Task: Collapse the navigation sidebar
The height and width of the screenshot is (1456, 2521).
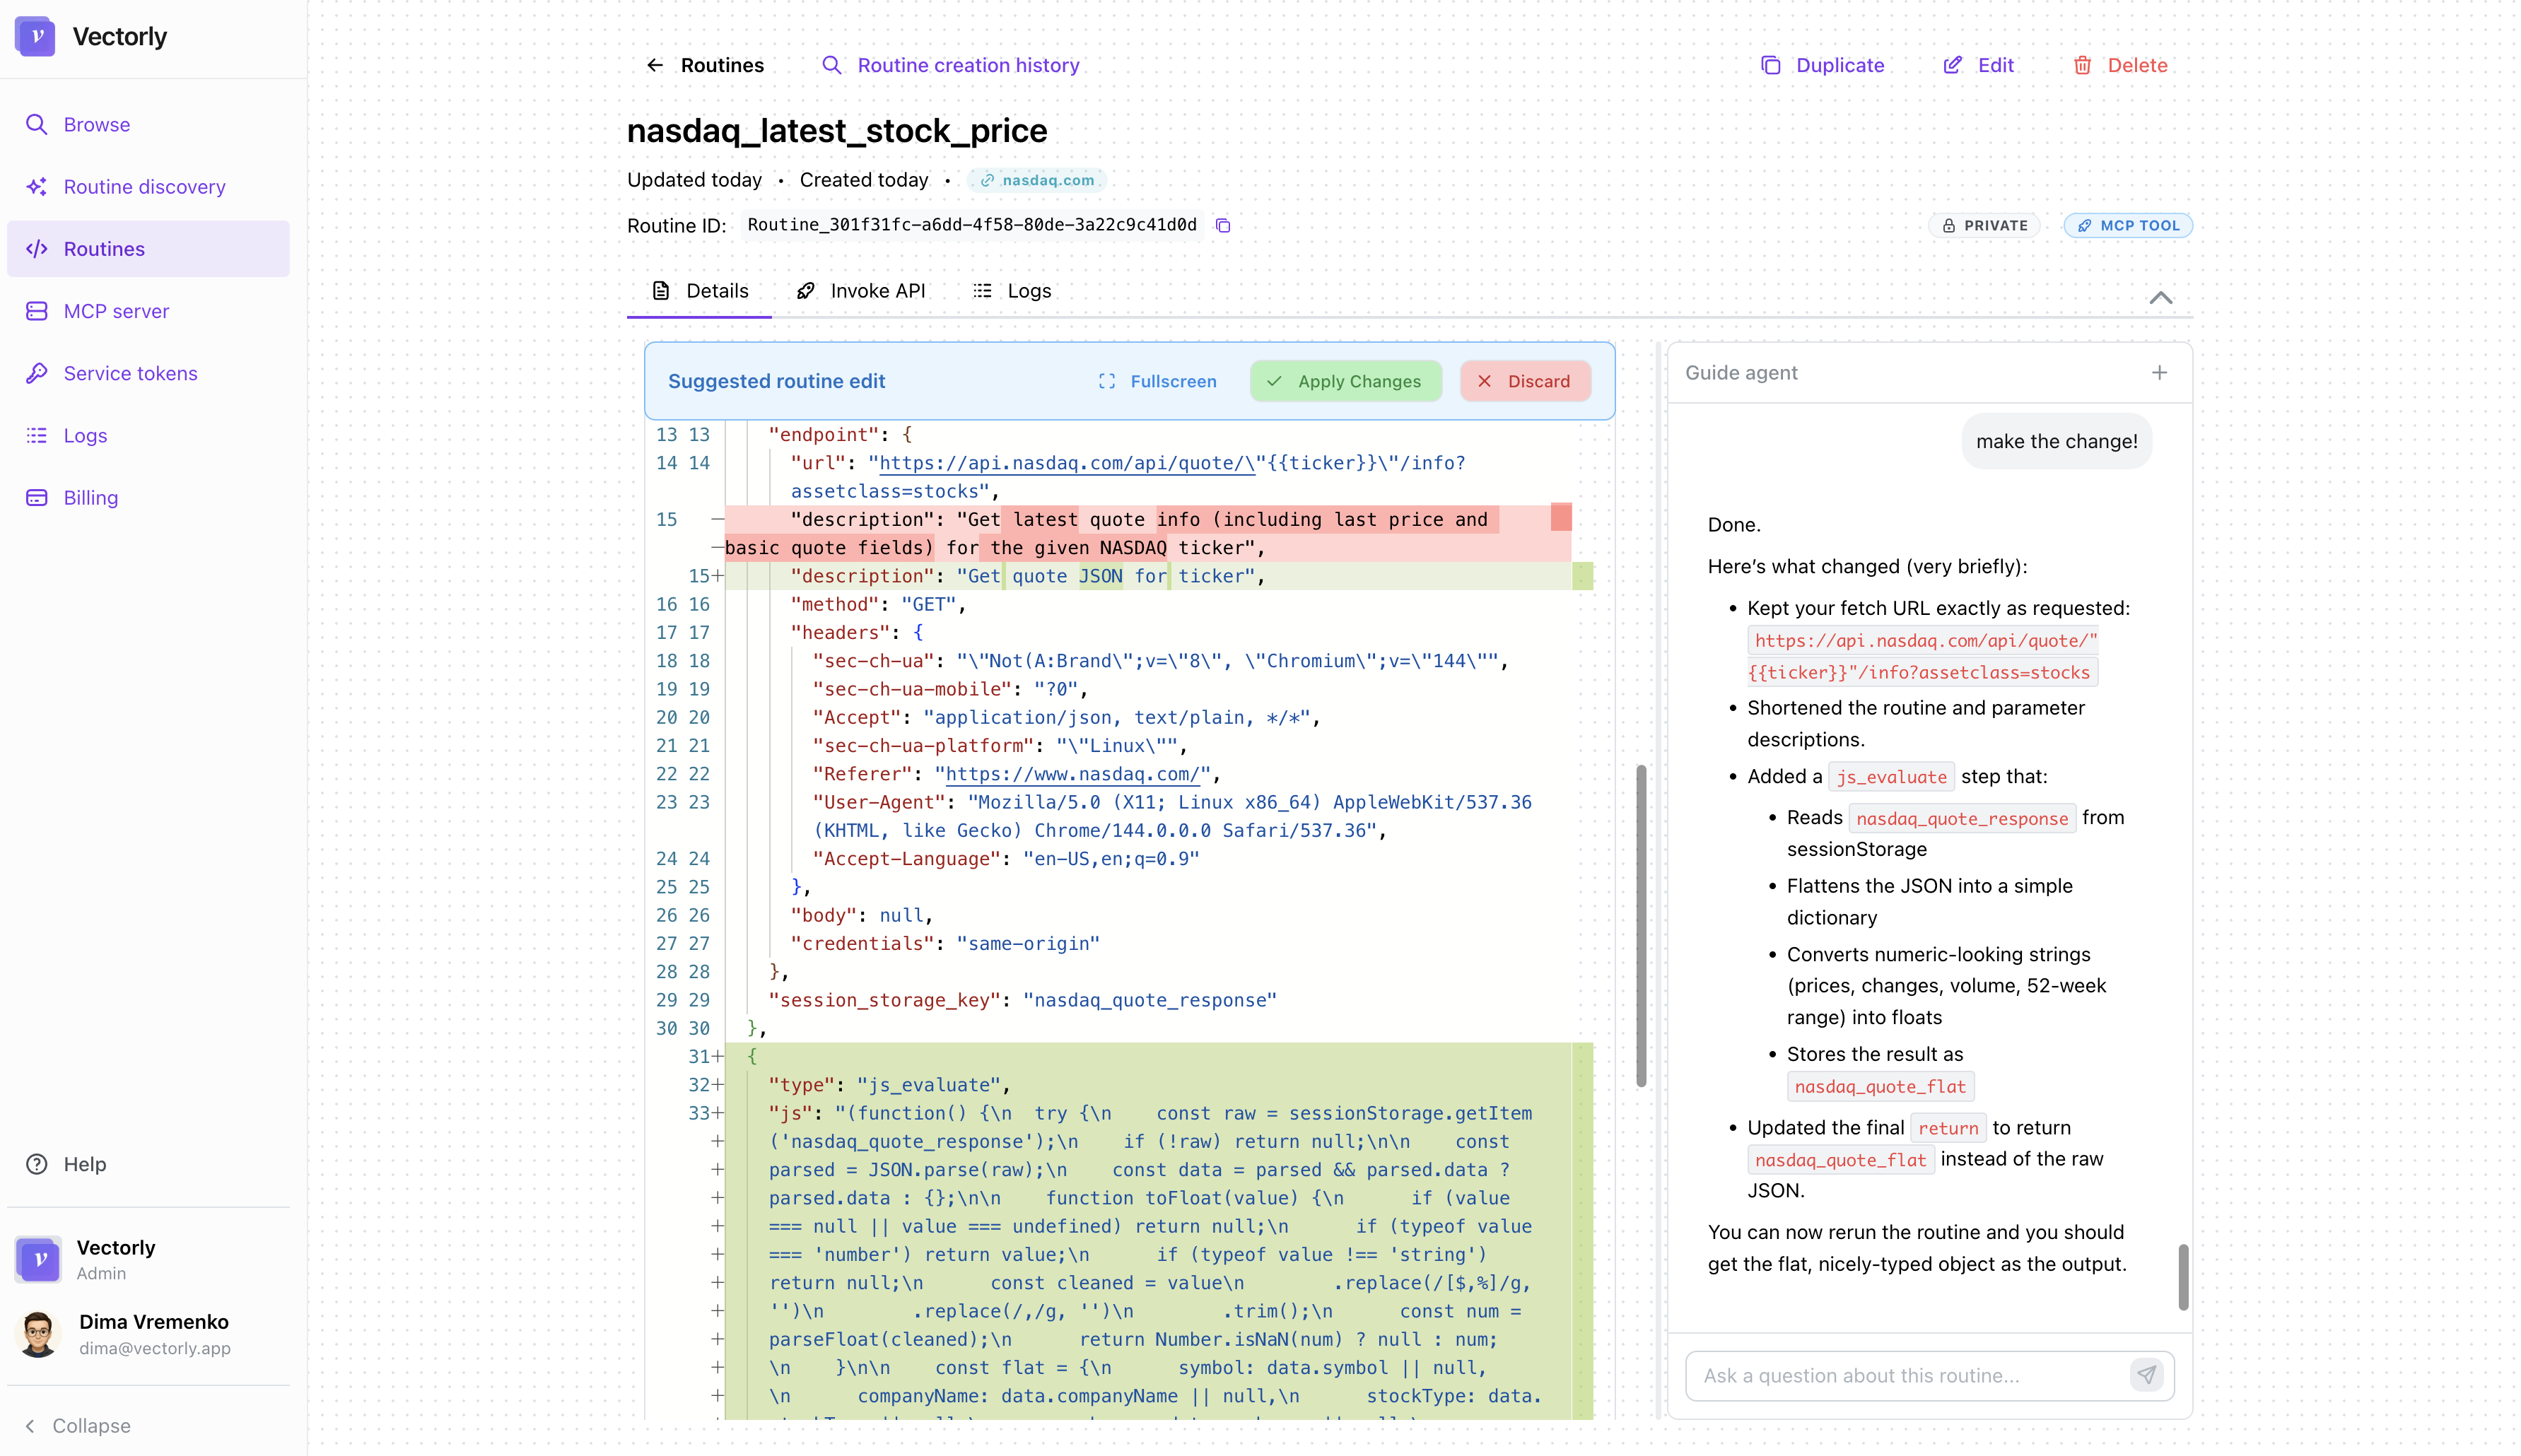Action: (78, 1425)
